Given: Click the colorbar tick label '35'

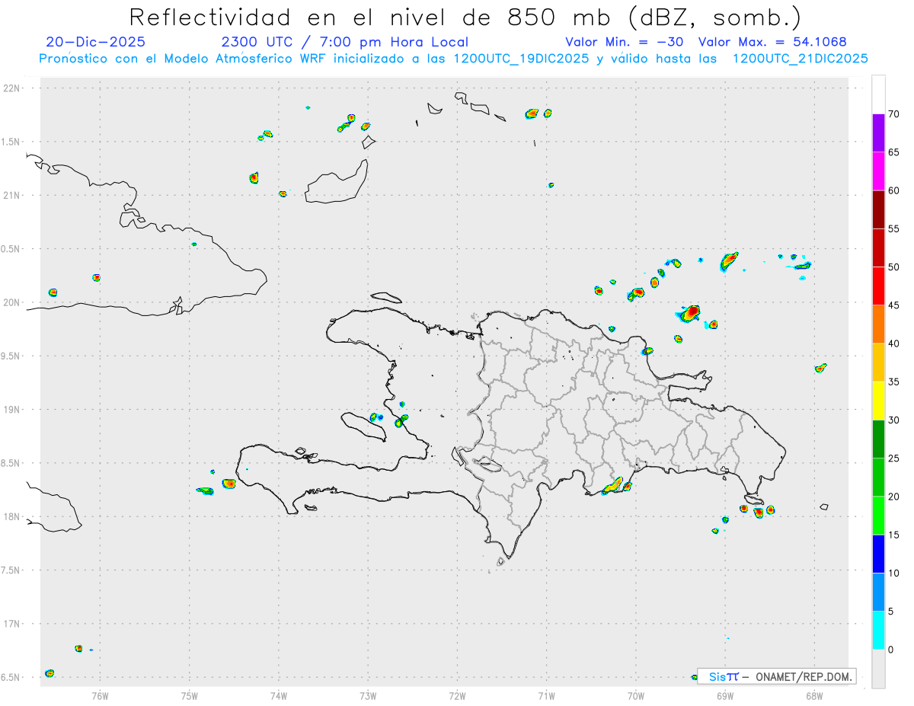Looking at the screenshot, I should [x=893, y=382].
